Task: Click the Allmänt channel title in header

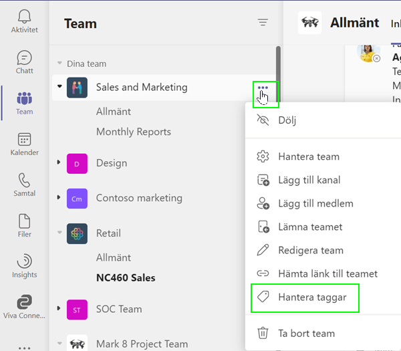Action: point(354,23)
